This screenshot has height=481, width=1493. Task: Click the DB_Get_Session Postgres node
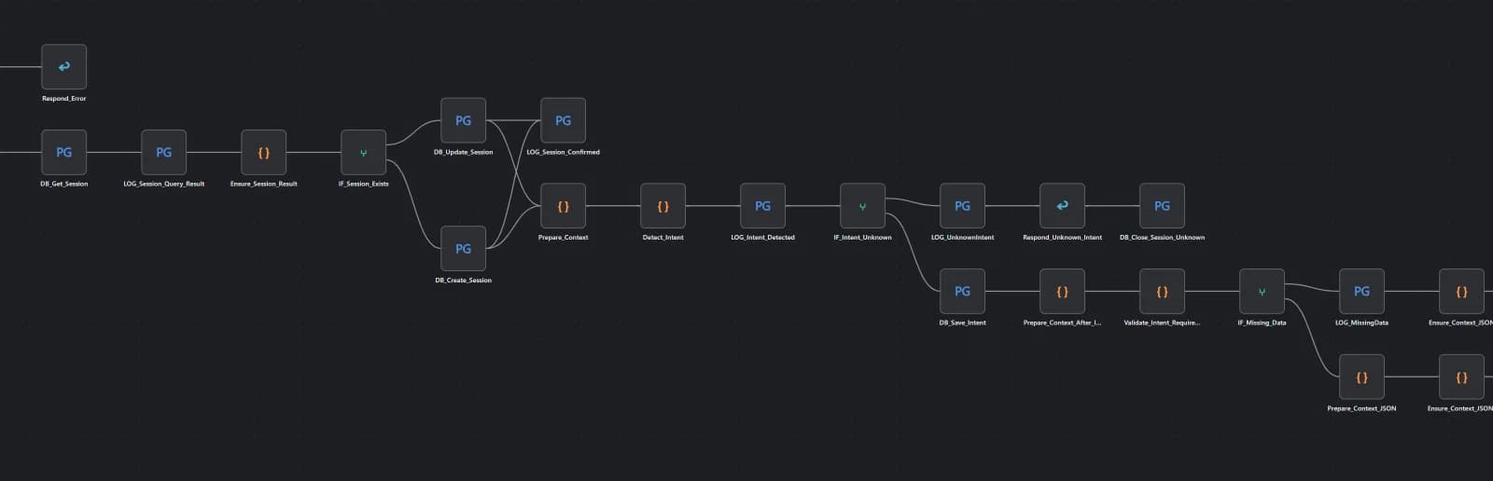coord(64,152)
